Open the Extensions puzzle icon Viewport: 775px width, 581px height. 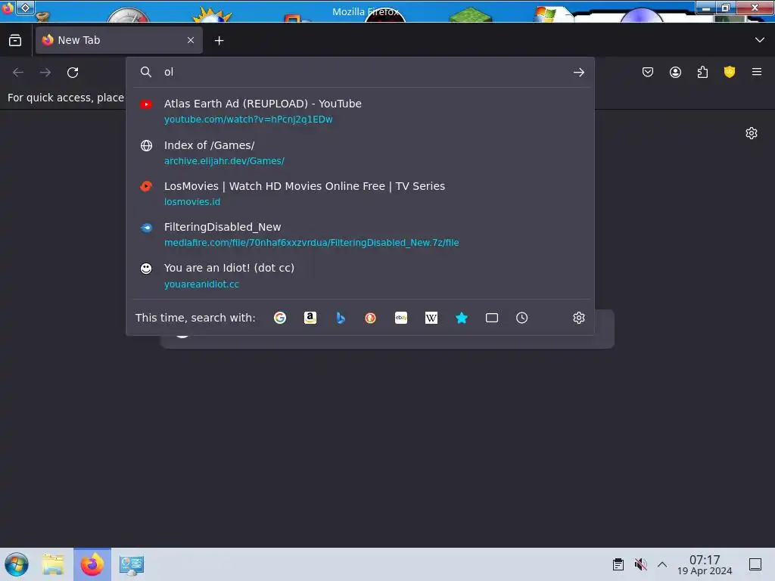point(702,72)
